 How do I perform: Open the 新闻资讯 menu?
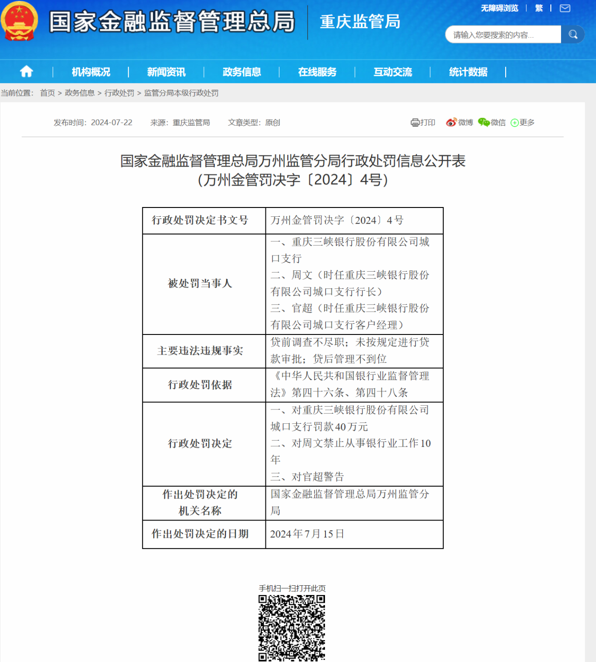pyautogui.click(x=166, y=72)
